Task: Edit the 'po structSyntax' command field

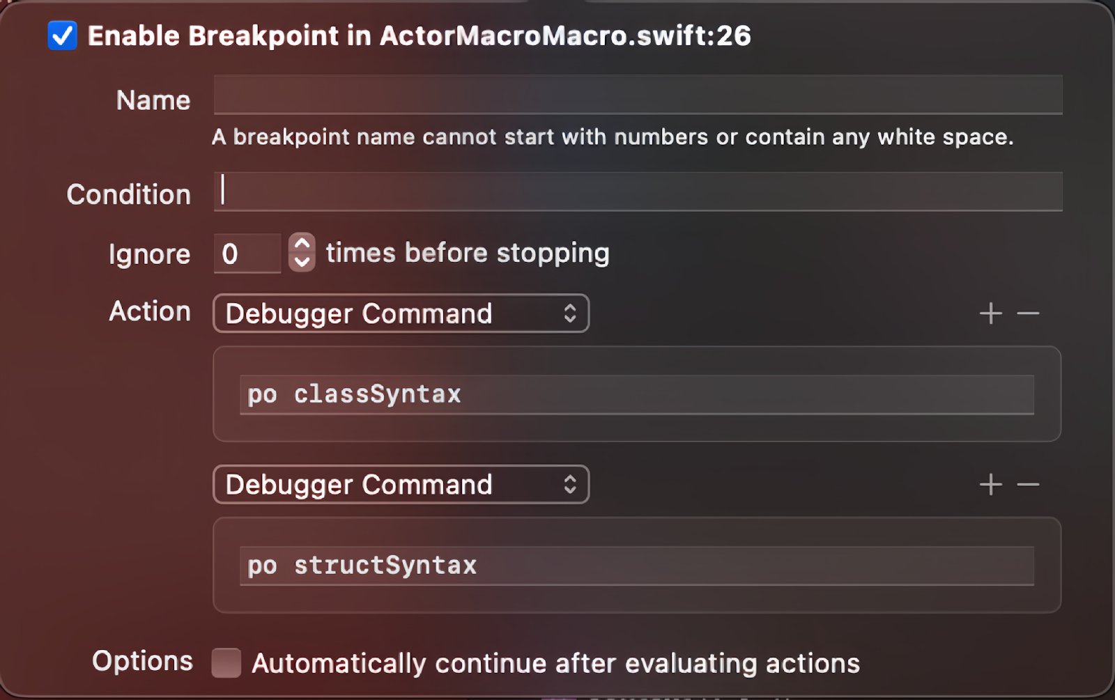Action: pyautogui.click(x=636, y=566)
